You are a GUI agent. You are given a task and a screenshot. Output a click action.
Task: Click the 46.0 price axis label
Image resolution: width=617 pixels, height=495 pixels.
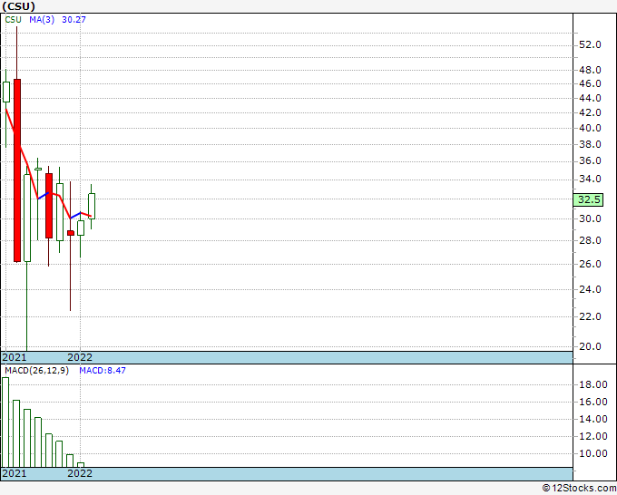591,83
